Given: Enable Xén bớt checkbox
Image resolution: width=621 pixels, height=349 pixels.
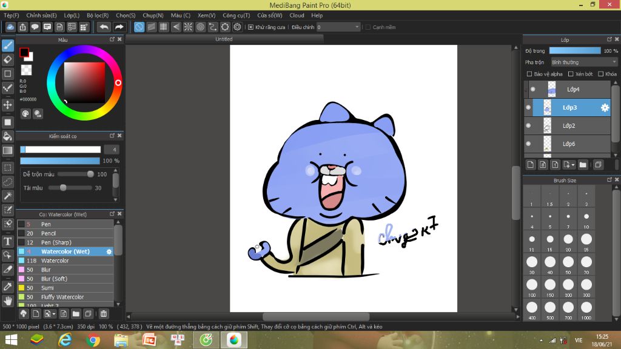Looking at the screenshot, I should 571,74.
